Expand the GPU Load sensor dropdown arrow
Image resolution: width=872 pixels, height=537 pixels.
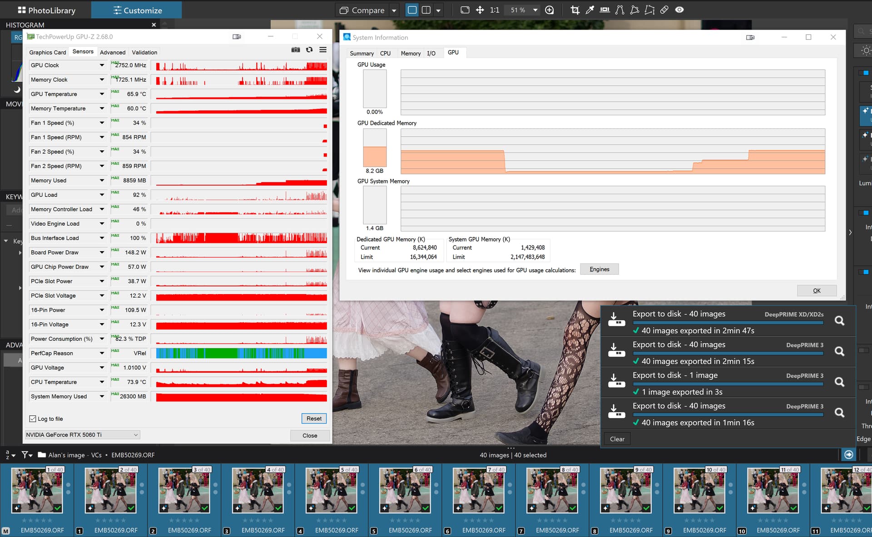coord(102,195)
